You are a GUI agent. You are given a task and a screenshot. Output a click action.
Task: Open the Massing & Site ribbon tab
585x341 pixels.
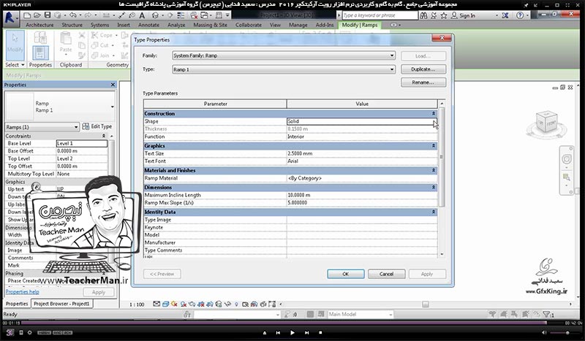tap(210, 25)
